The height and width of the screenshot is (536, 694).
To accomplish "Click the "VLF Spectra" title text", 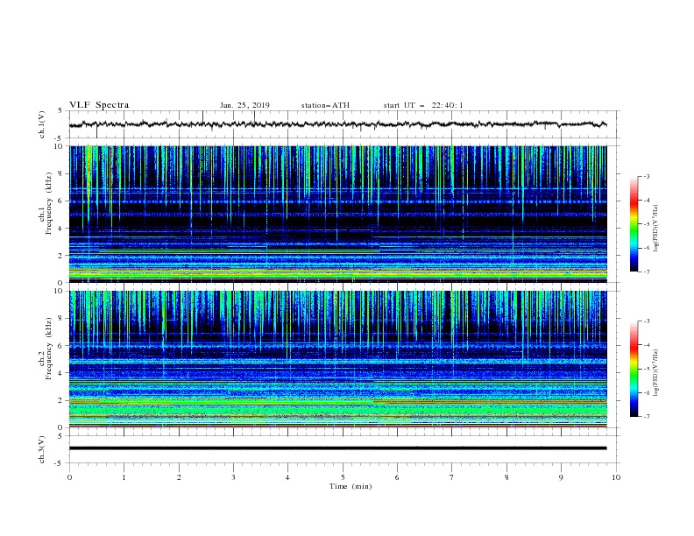I will (x=99, y=105).
